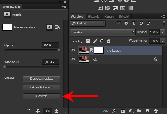Add a Gradient Map adjustment layer

pos(130,8)
